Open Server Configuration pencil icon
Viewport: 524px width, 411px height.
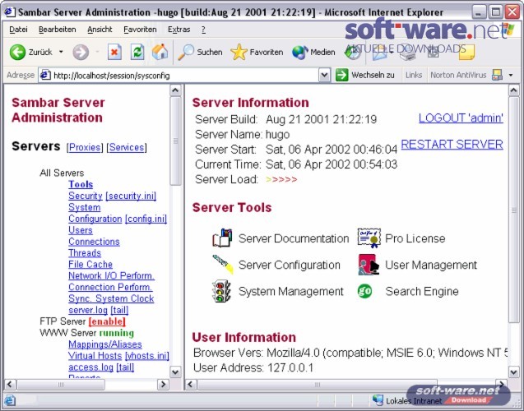click(x=223, y=265)
